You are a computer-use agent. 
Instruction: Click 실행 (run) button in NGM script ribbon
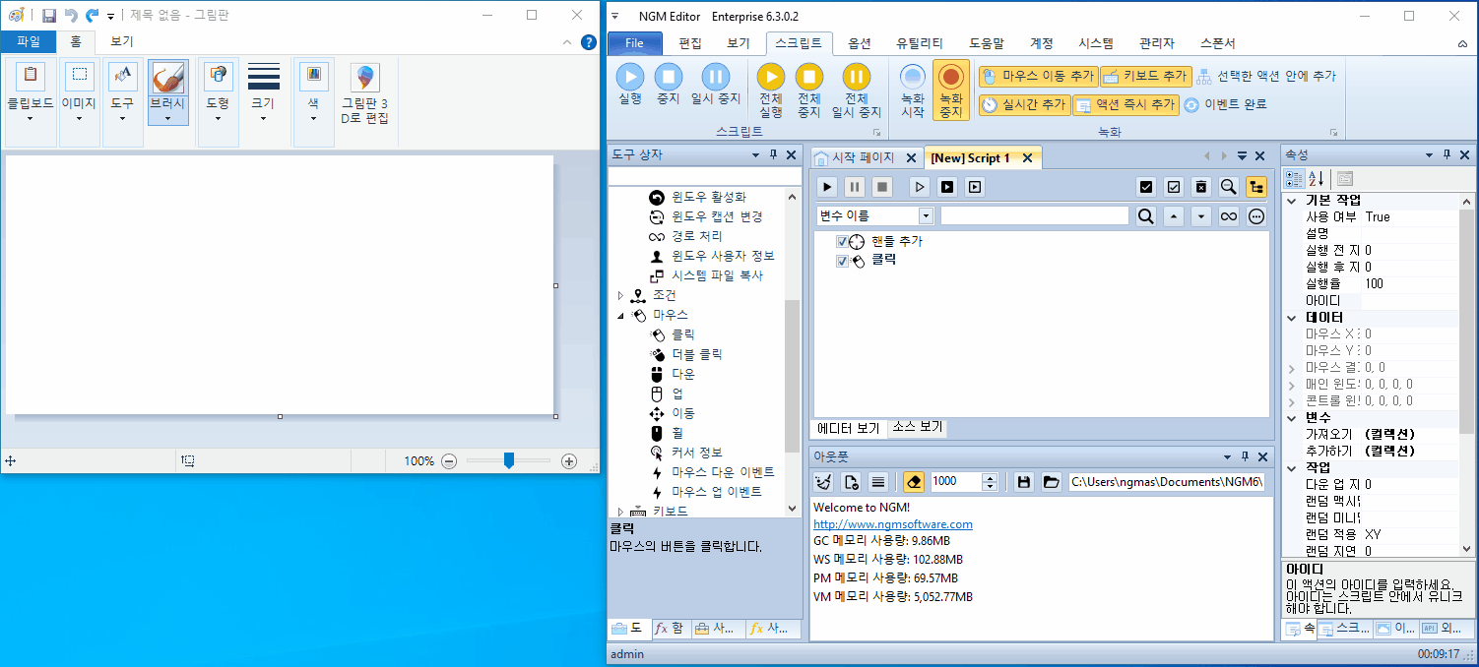pyautogui.click(x=630, y=84)
